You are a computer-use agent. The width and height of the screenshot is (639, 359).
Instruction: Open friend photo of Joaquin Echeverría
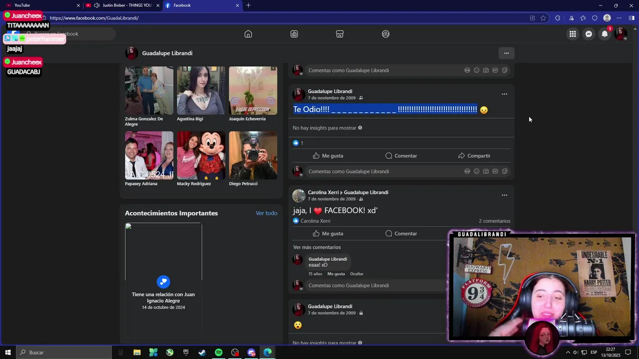coord(253,91)
